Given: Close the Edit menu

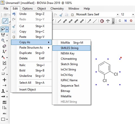Looking at the screenshot, I should point(15,9).
